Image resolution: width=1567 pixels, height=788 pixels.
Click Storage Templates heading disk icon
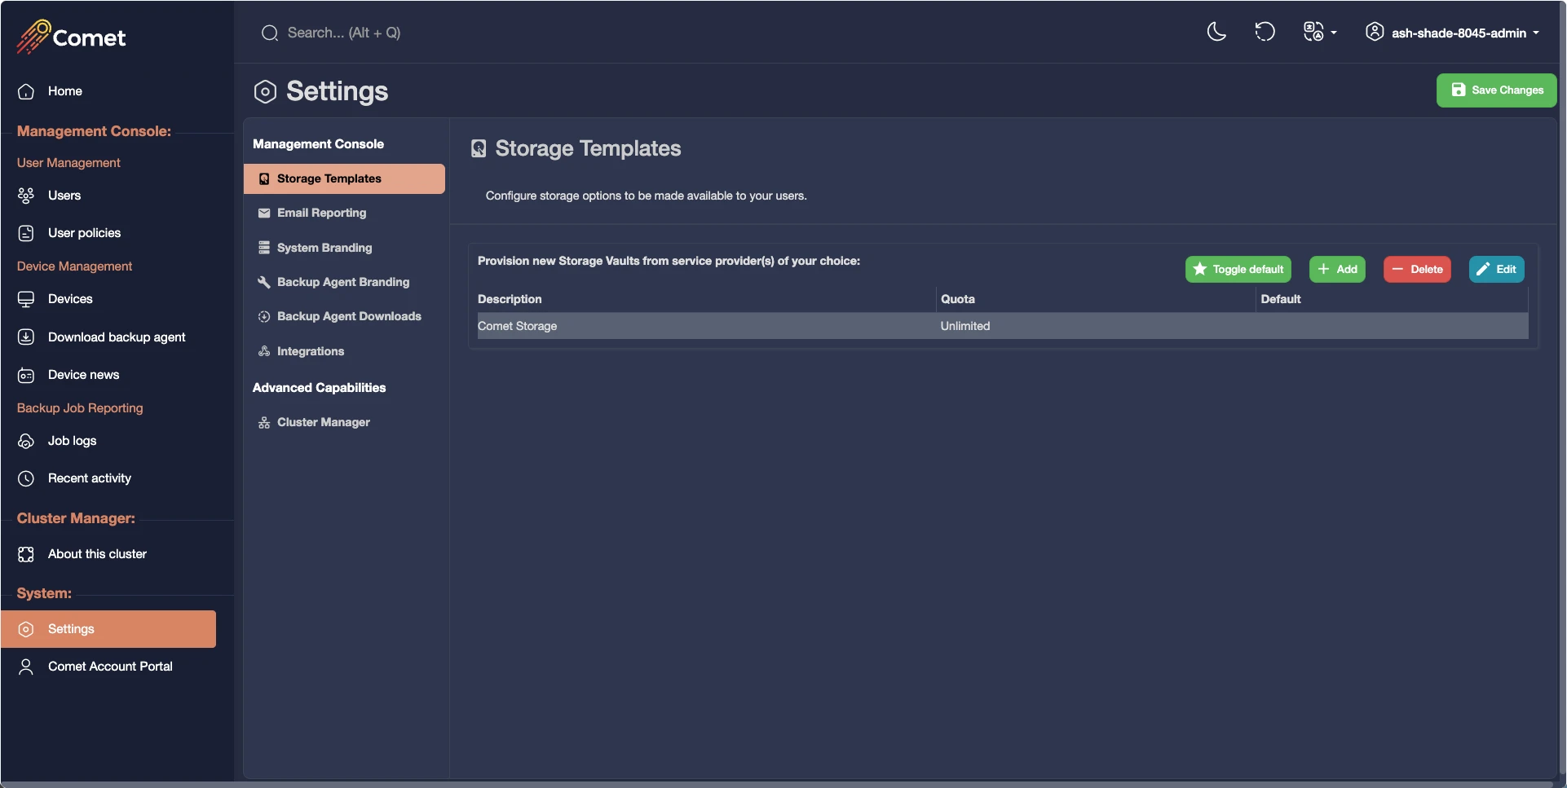[x=479, y=148]
